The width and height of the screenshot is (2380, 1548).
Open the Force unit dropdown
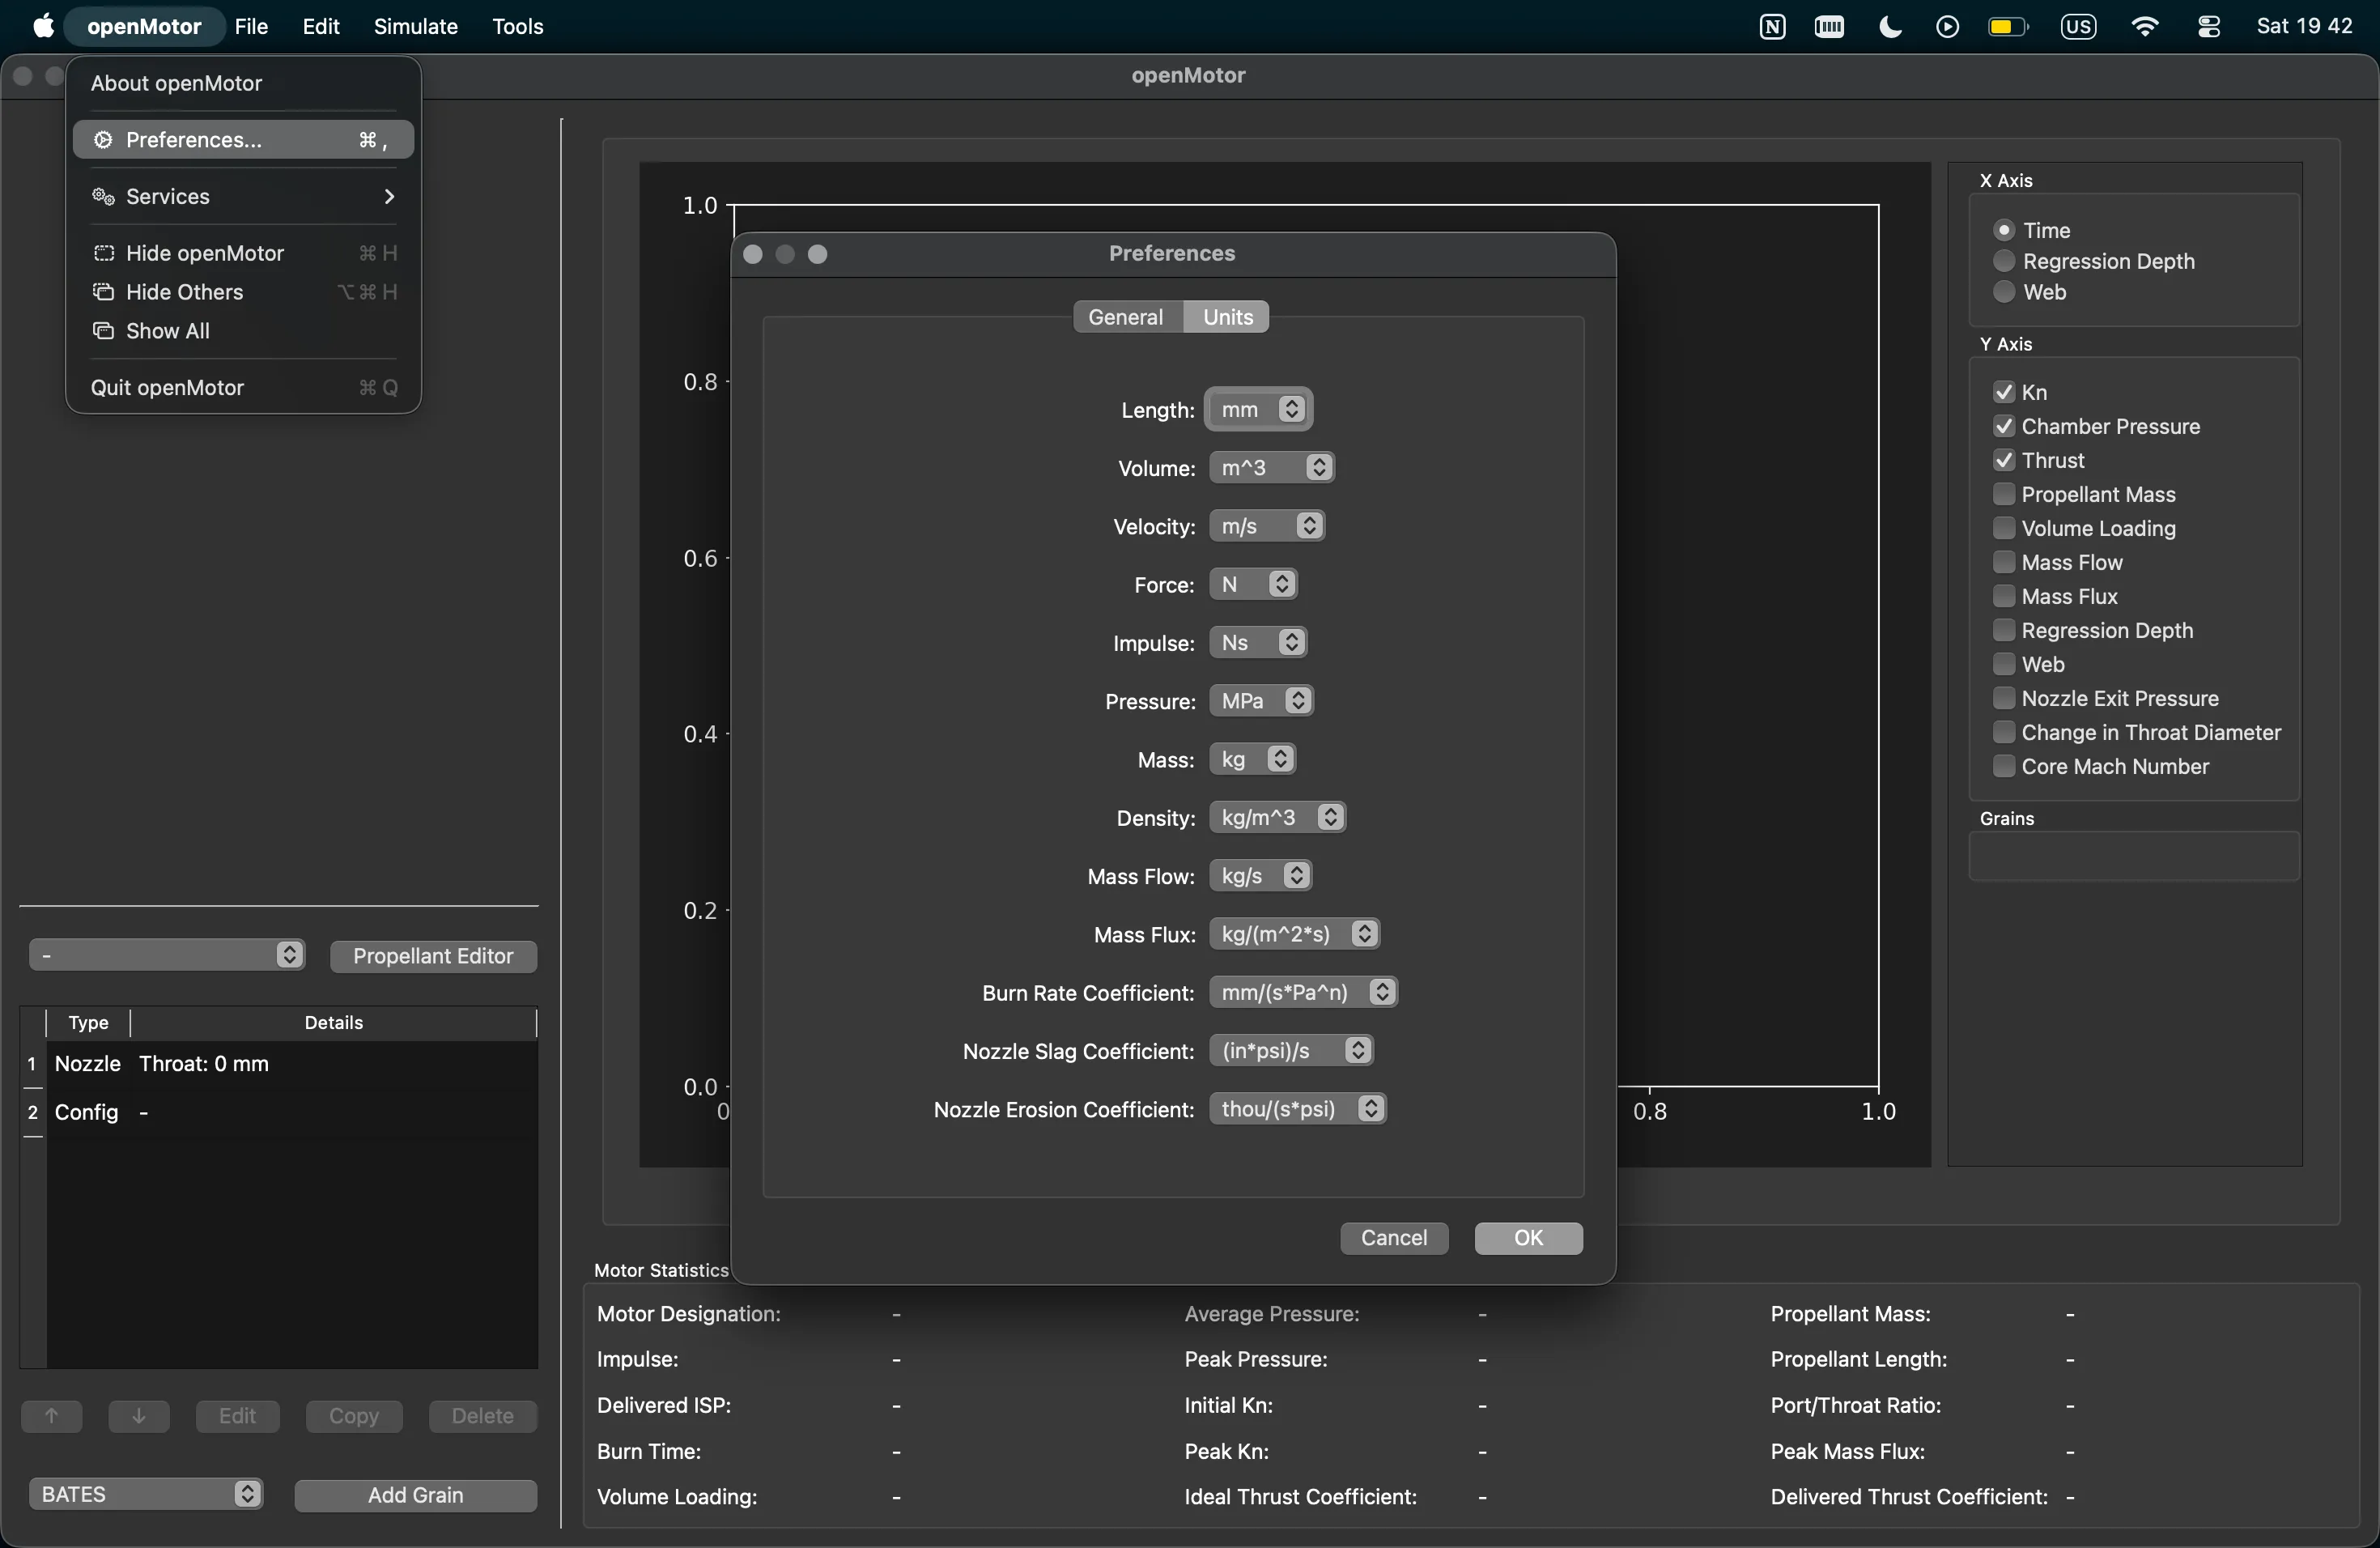coord(1254,584)
